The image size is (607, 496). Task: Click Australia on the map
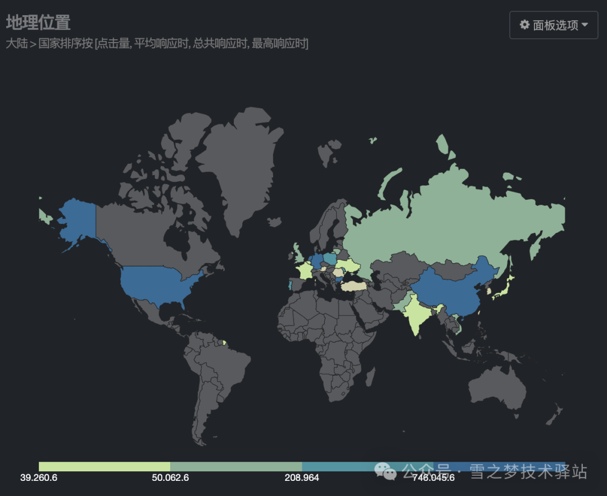pyautogui.click(x=496, y=388)
